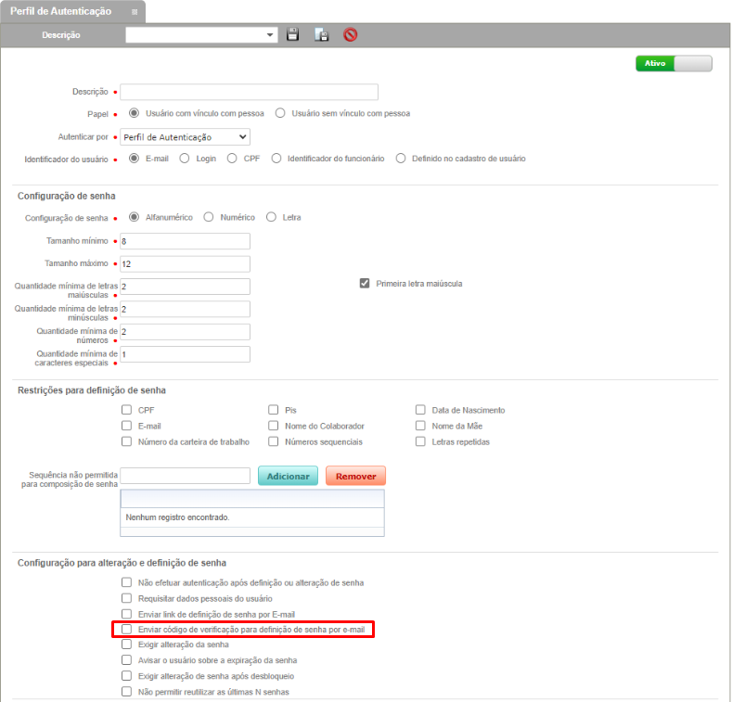Enable Data de Nascimento restriction checkbox

pyautogui.click(x=420, y=410)
